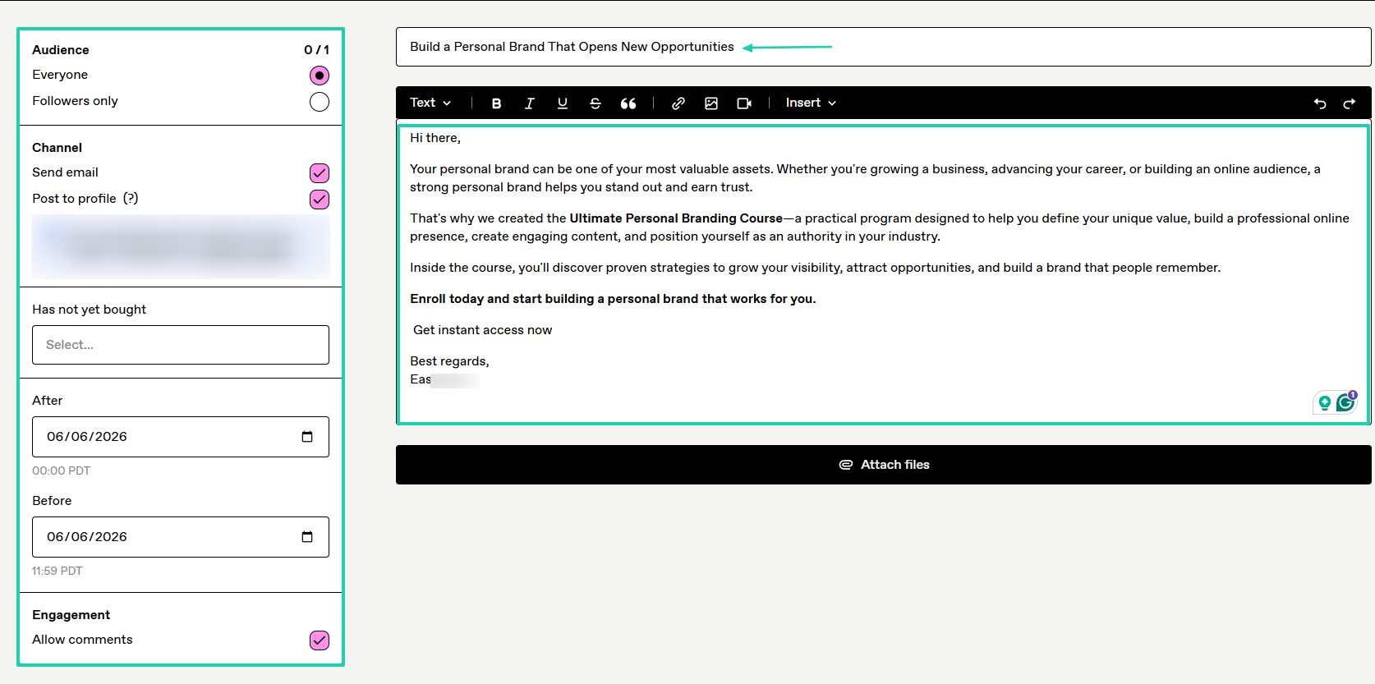1375x684 pixels.
Task: Undo the last edit
Action: point(1320,103)
